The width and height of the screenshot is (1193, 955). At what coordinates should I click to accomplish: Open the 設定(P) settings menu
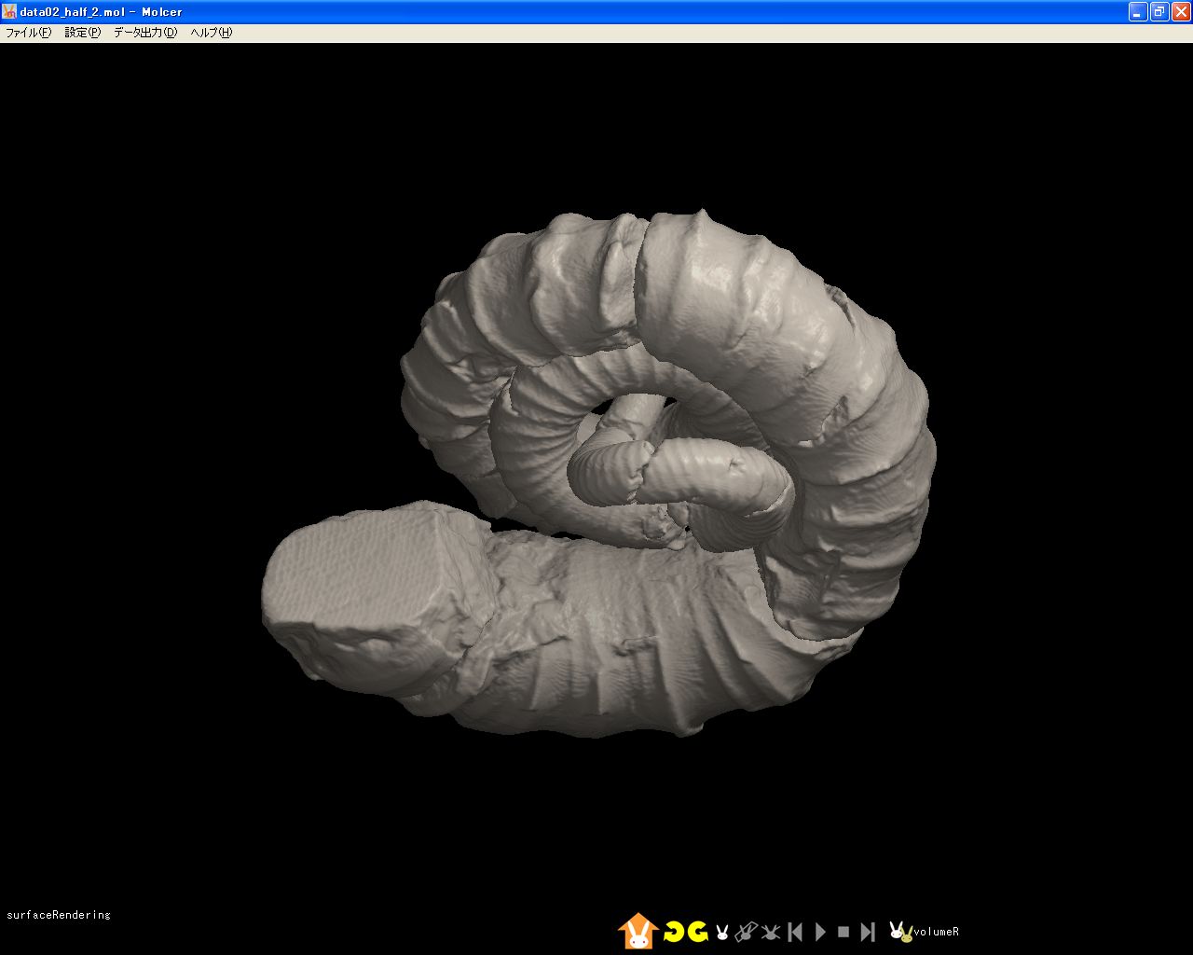click(82, 33)
